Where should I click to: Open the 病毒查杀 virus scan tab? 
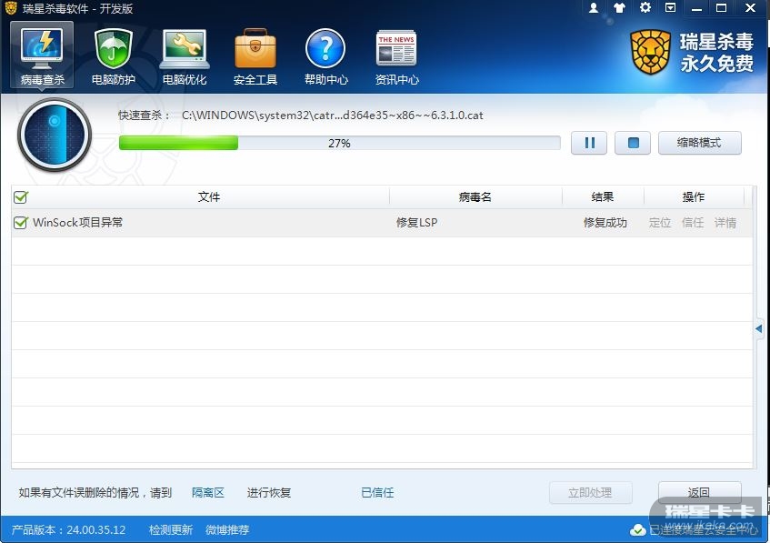coord(42,55)
